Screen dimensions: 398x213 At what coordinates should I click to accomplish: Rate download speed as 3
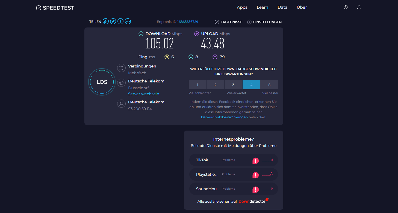(233, 85)
